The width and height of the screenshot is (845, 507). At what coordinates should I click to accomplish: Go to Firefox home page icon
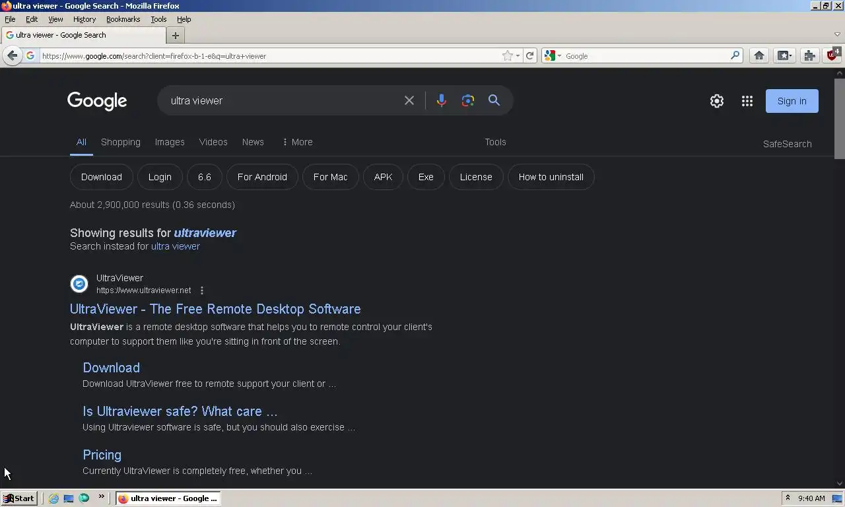pos(759,56)
